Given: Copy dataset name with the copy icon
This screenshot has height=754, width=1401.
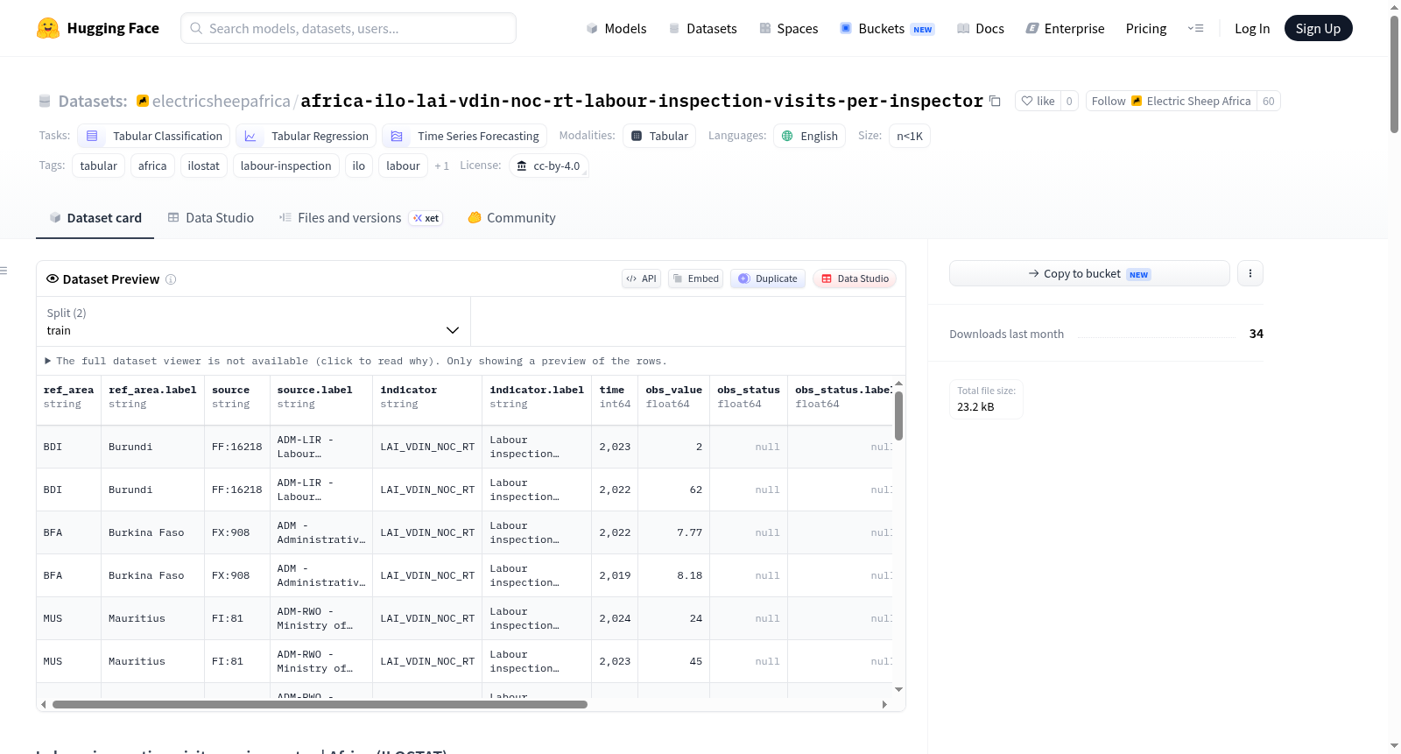Looking at the screenshot, I should tap(995, 101).
